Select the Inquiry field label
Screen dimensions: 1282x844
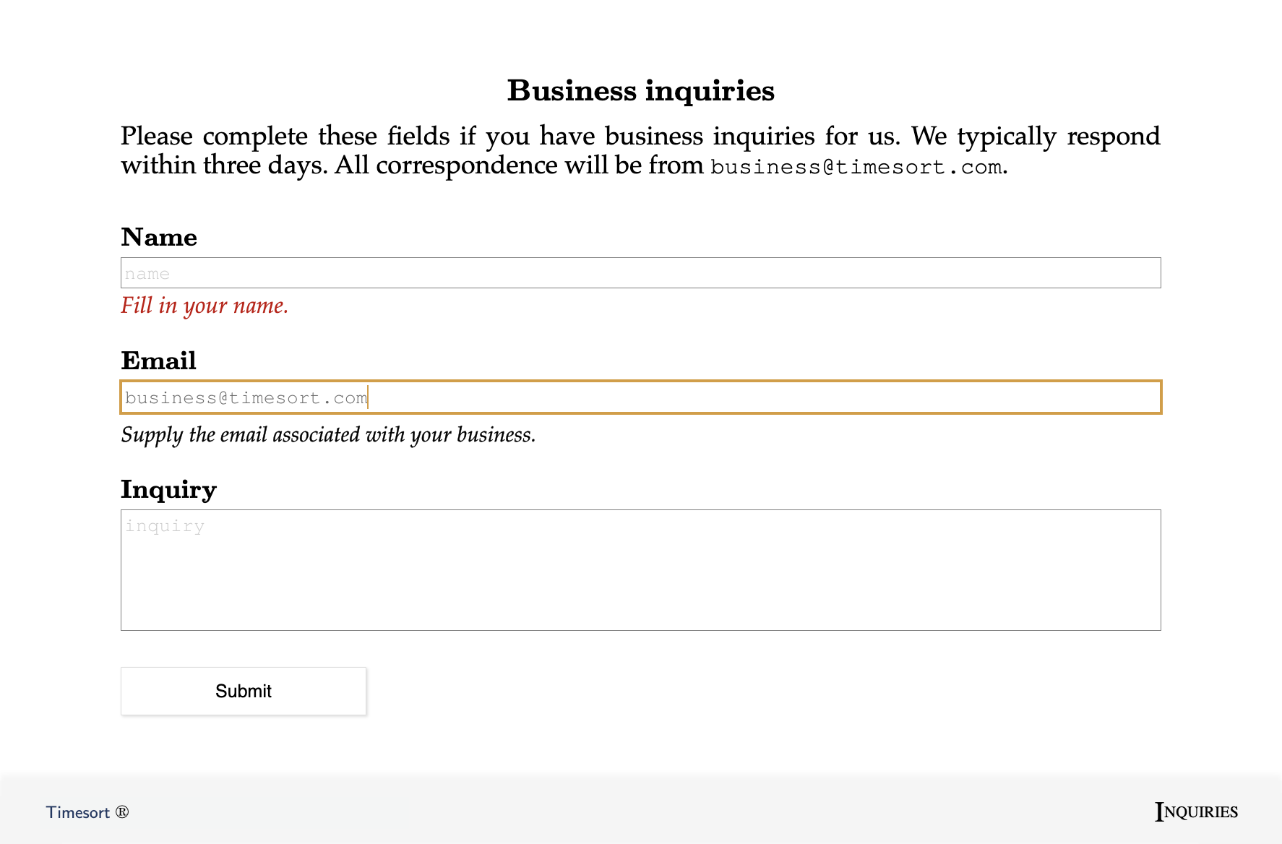click(168, 490)
